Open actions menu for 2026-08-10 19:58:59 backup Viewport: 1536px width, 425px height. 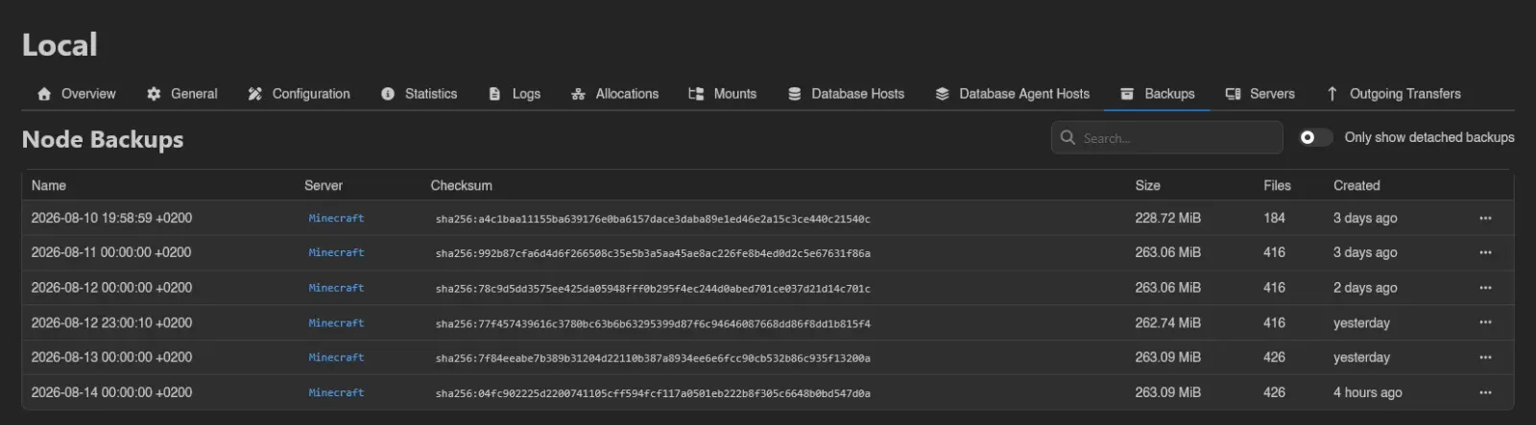pos(1485,219)
